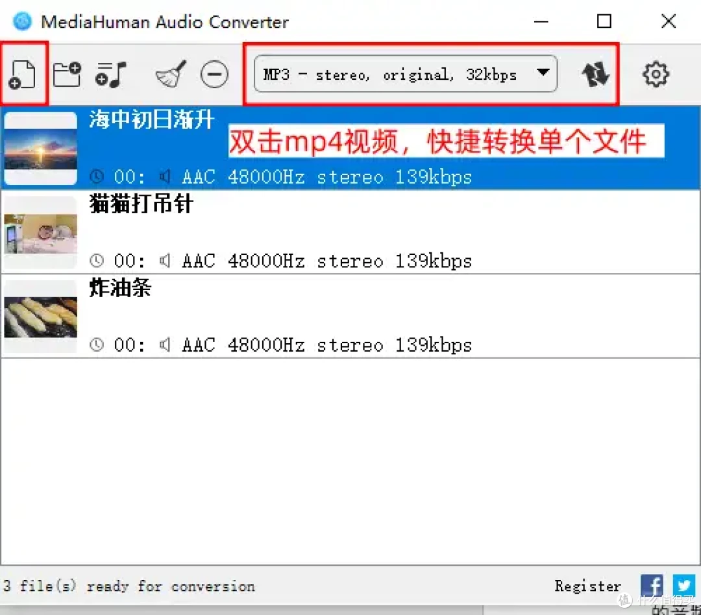Select the 海中初日渐升 file row
The height and width of the screenshot is (615, 701).
click(350, 148)
